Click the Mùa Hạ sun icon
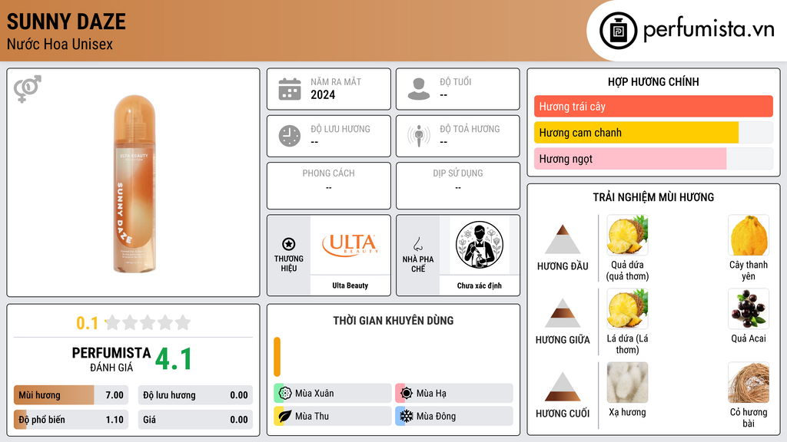787x442 pixels. coord(407,393)
